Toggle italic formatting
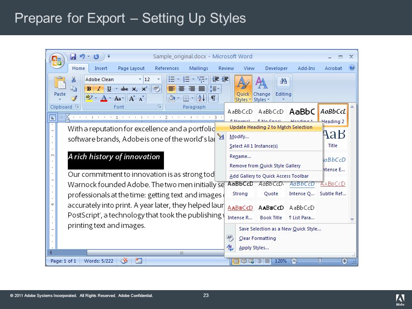The image size is (412, 309). pos(99,89)
